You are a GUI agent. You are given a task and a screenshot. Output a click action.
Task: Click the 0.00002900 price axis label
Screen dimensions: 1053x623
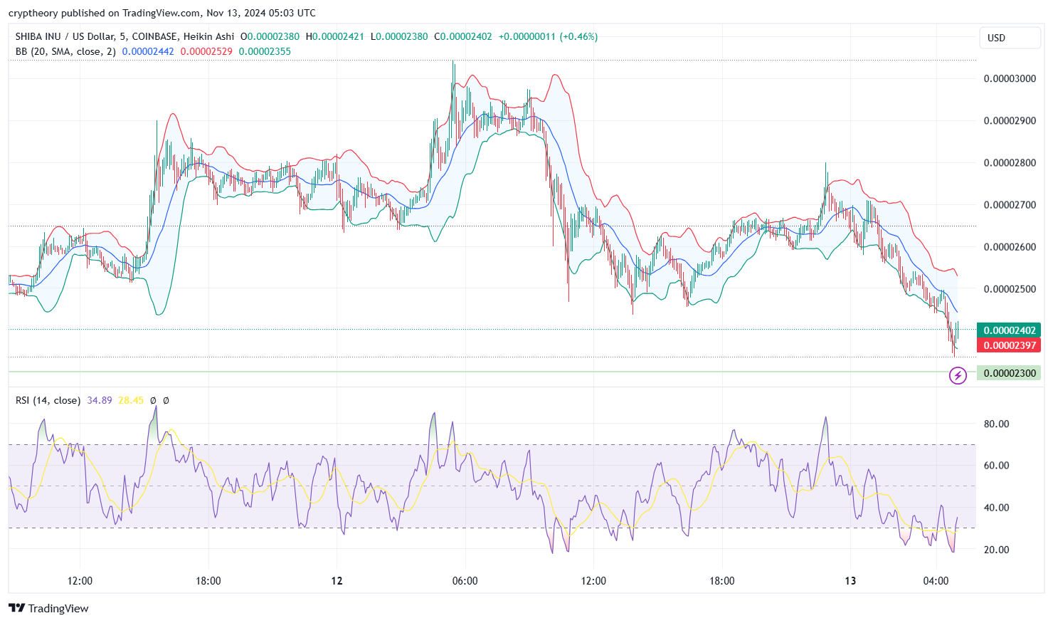1010,120
